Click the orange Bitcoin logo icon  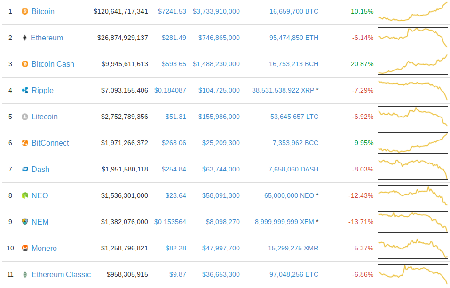click(x=25, y=11)
